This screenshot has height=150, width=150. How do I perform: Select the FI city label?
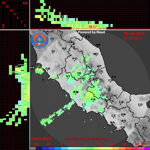52,39
